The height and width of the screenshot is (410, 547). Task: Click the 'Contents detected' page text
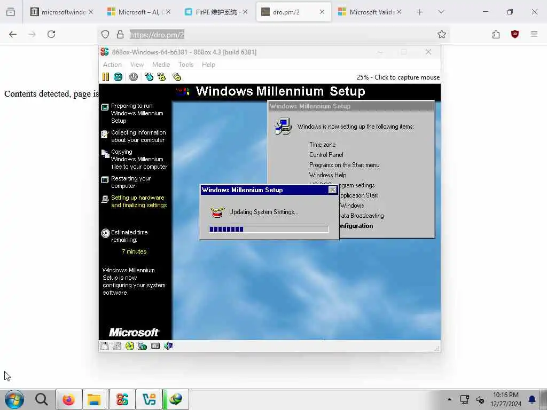tap(51, 94)
